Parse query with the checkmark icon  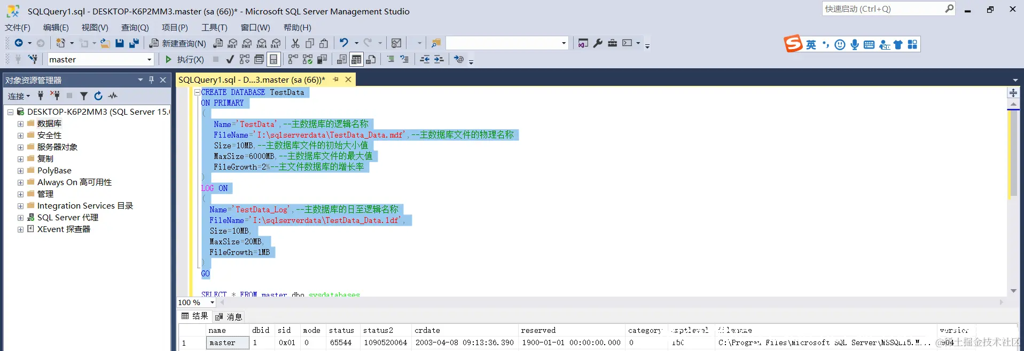click(230, 59)
